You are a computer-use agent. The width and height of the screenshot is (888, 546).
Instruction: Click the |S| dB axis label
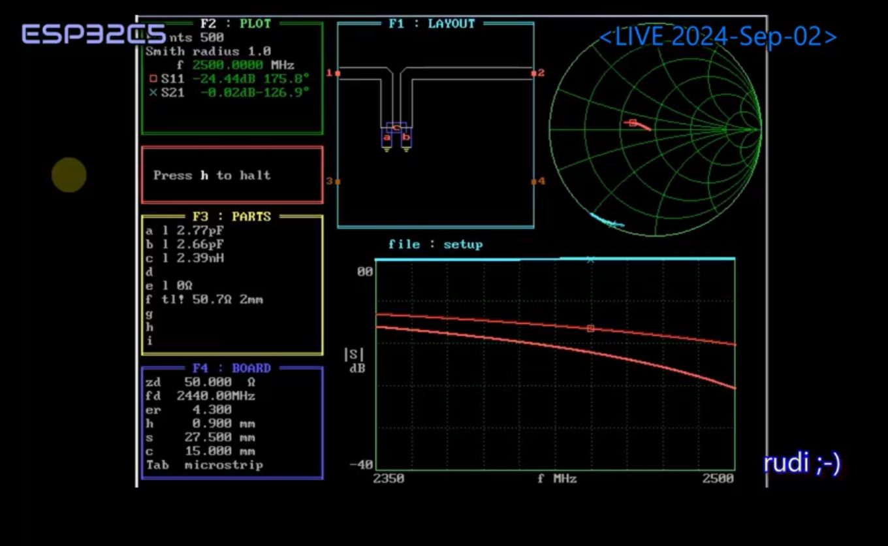pos(355,361)
